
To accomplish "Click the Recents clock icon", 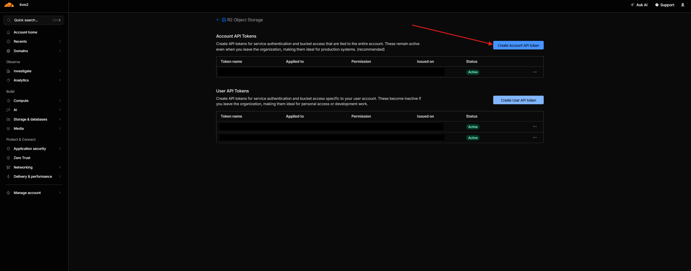I will 8,41.
